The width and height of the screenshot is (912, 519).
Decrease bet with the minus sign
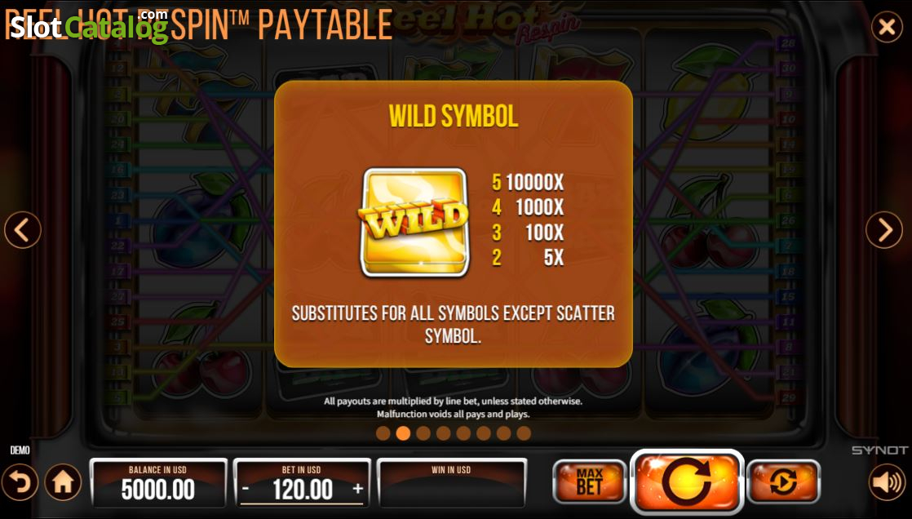point(246,489)
